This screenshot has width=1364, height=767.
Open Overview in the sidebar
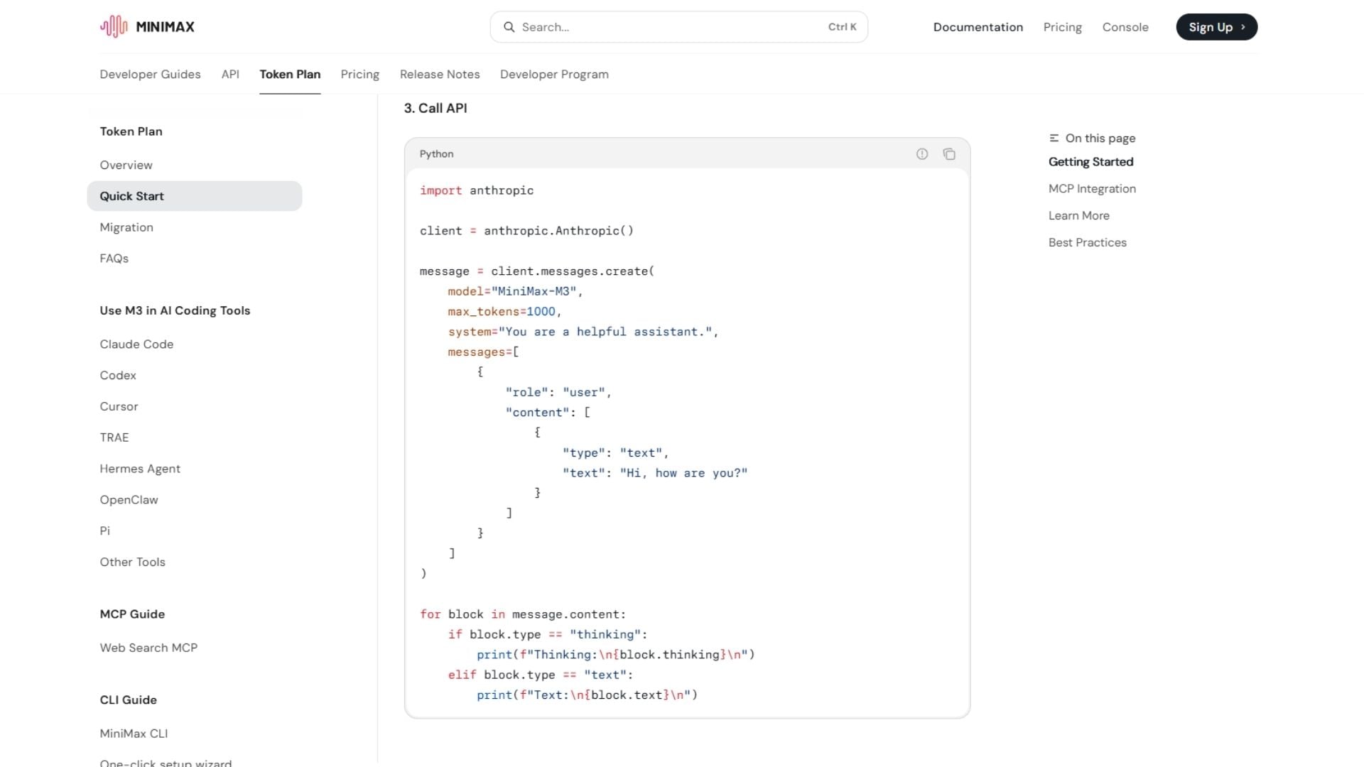coord(126,165)
